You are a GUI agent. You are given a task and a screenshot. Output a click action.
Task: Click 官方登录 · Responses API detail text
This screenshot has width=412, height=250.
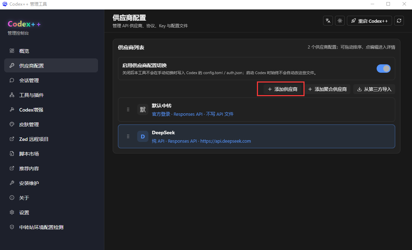click(x=177, y=114)
